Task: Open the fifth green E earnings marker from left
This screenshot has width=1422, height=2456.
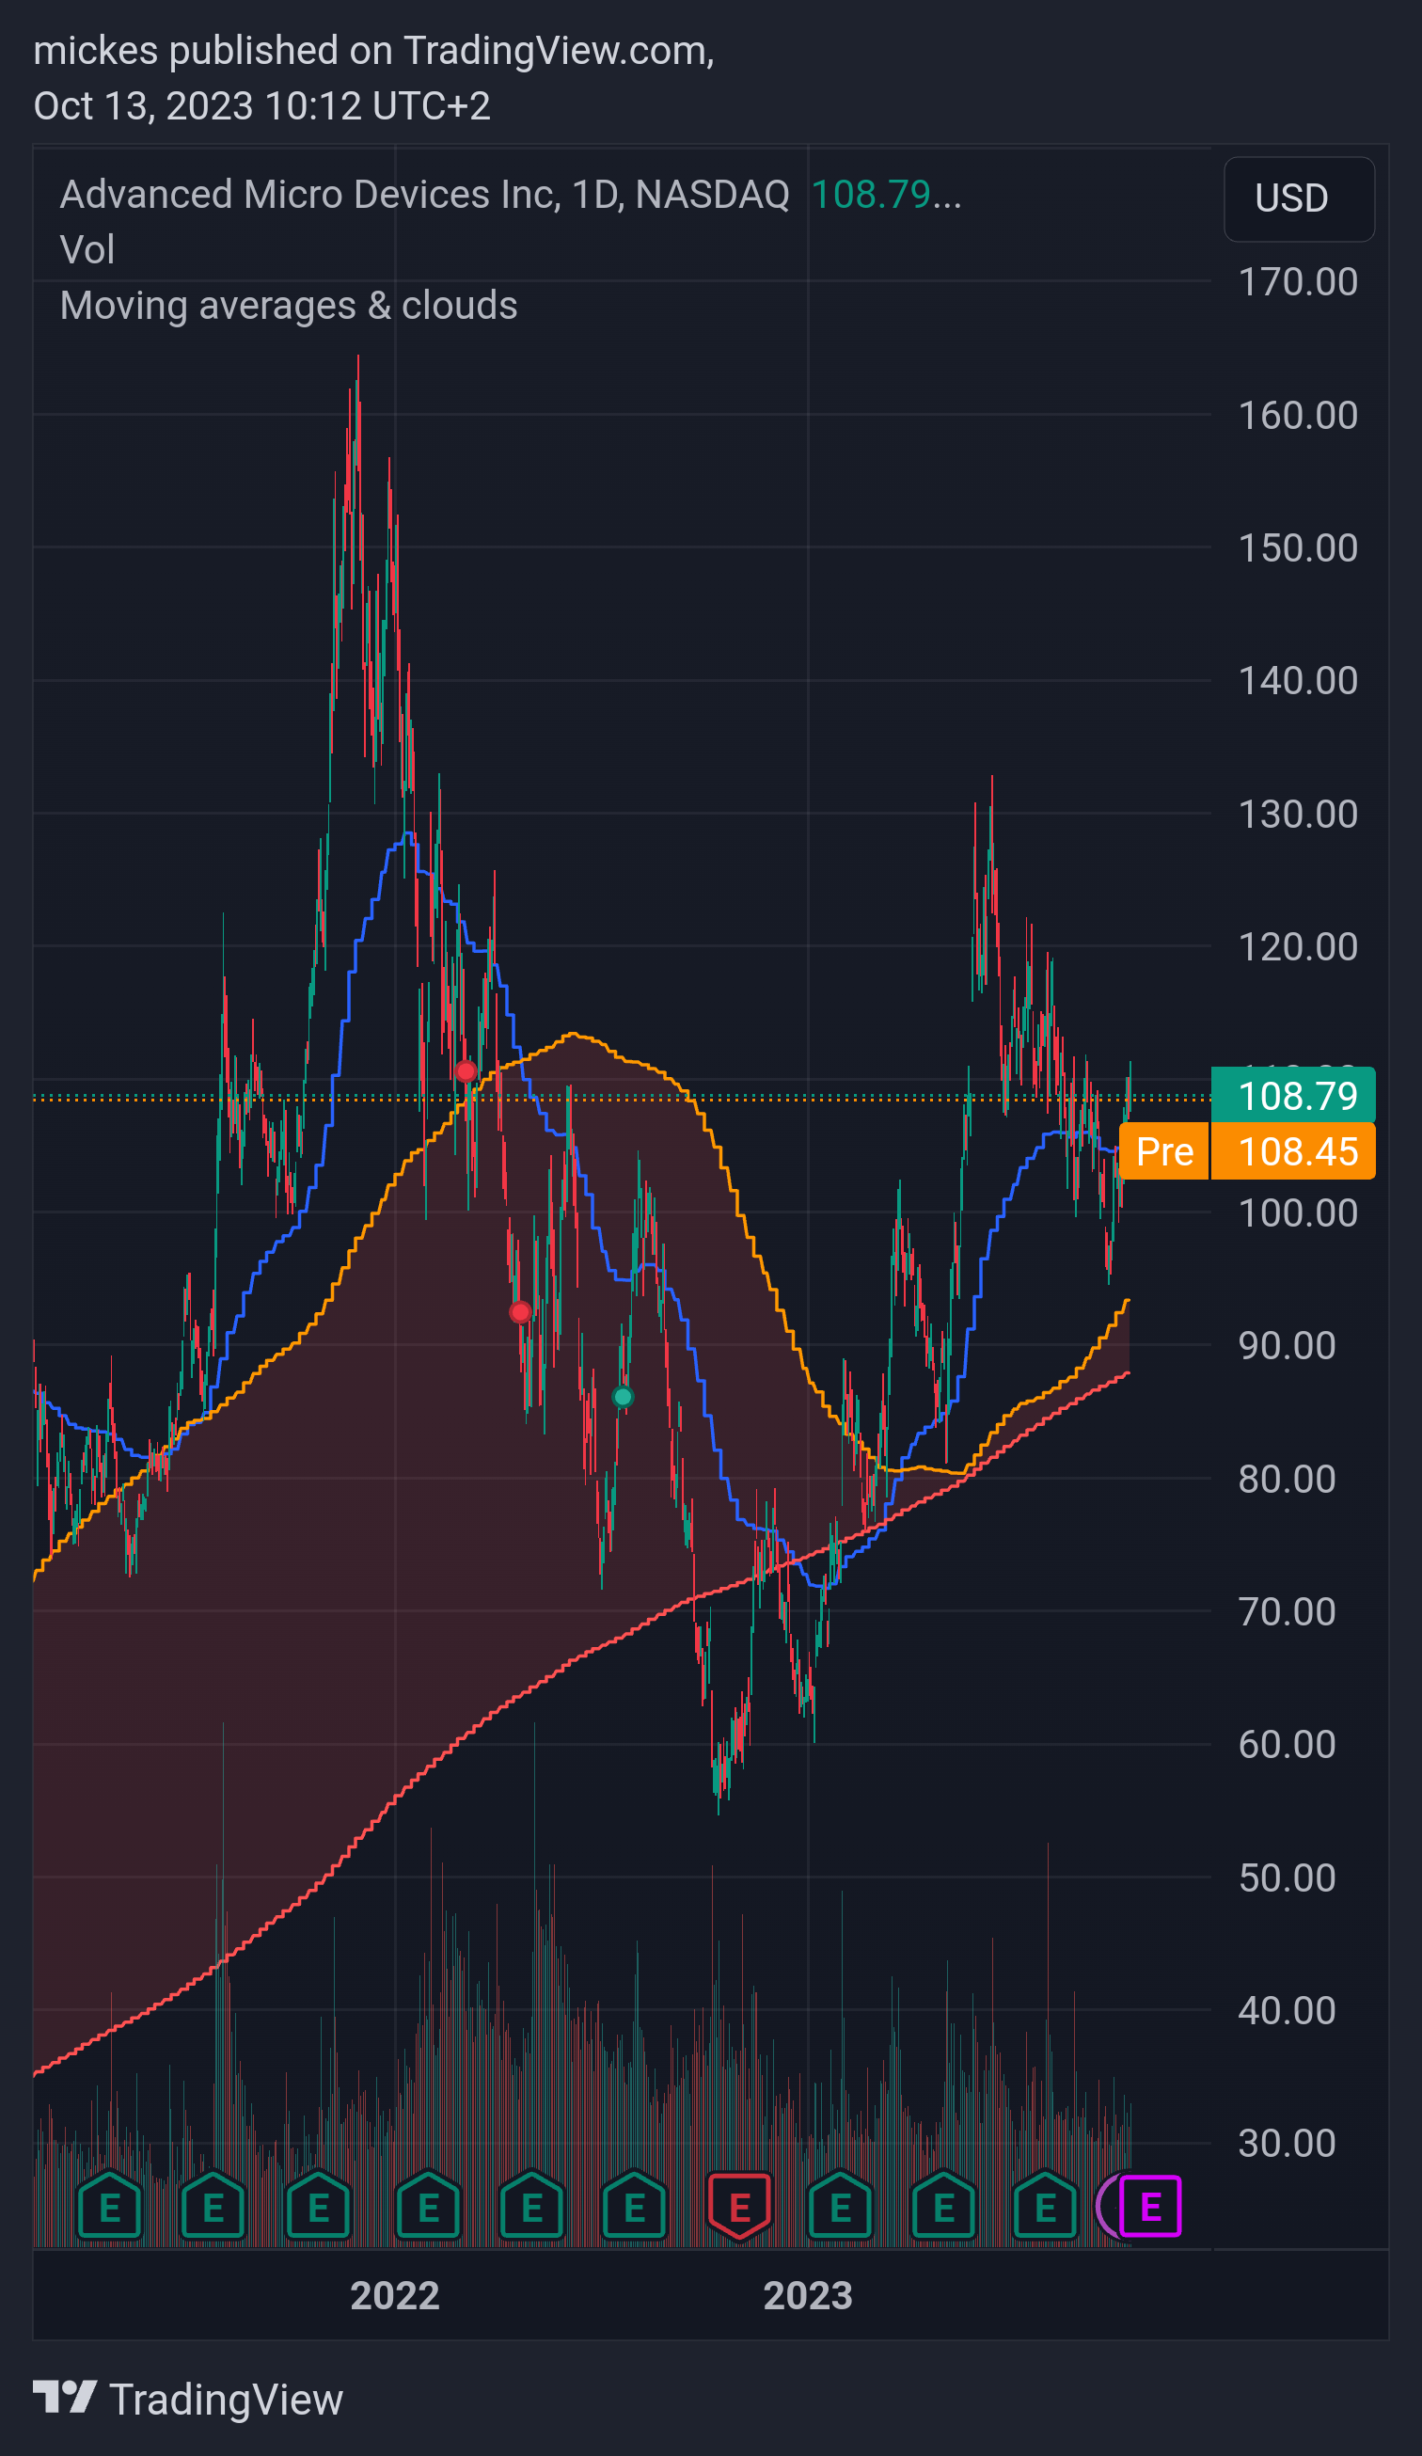Action: click(x=531, y=2206)
